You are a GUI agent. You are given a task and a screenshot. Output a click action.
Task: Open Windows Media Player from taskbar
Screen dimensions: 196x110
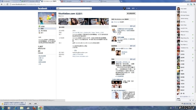[x=9, y=108]
